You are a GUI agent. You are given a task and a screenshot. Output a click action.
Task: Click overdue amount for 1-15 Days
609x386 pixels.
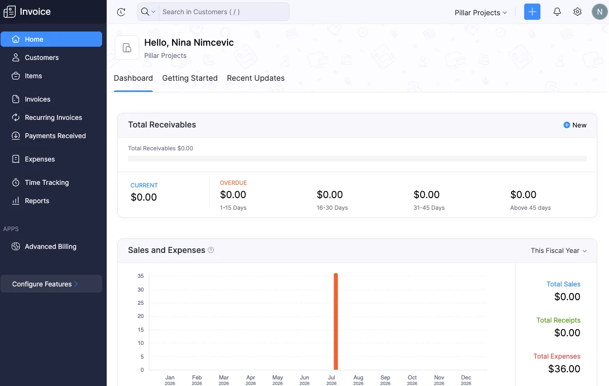(x=233, y=195)
